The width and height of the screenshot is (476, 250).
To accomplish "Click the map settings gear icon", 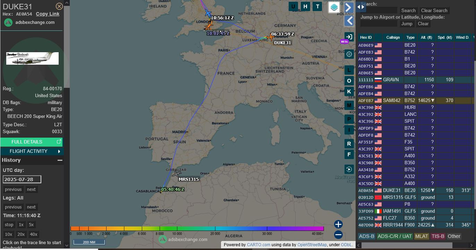I will click(349, 54).
